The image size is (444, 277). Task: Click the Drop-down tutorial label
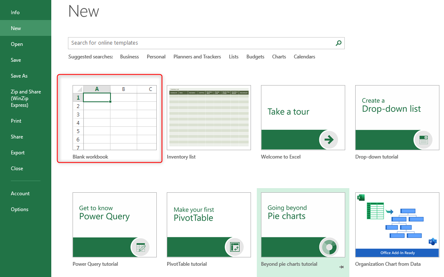coord(376,156)
